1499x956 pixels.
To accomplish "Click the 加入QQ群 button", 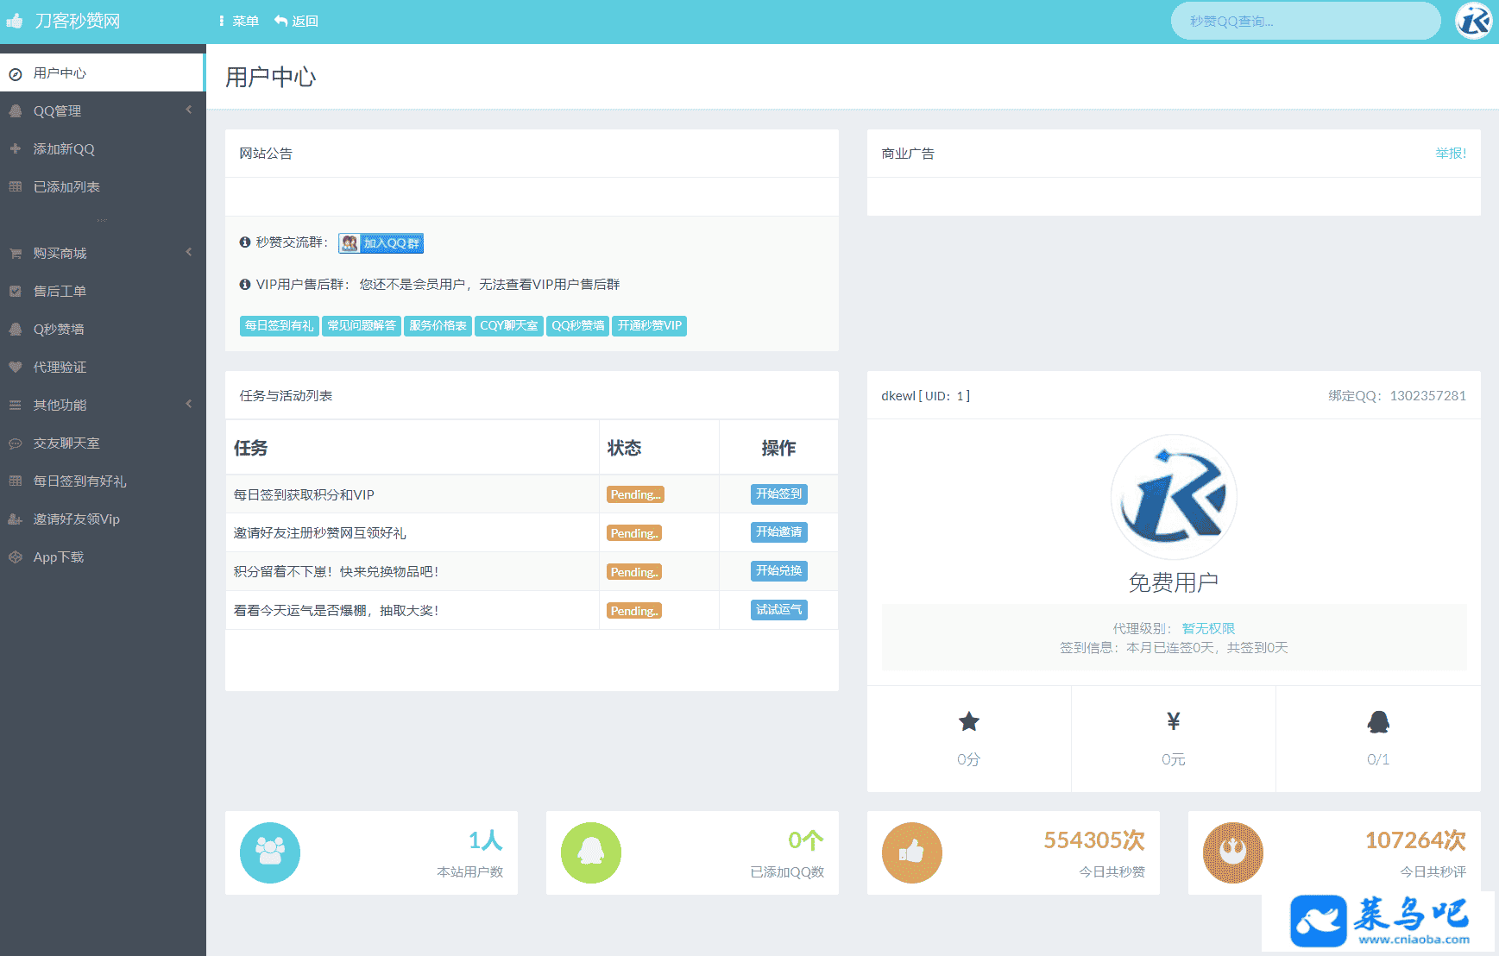I will click(x=381, y=243).
